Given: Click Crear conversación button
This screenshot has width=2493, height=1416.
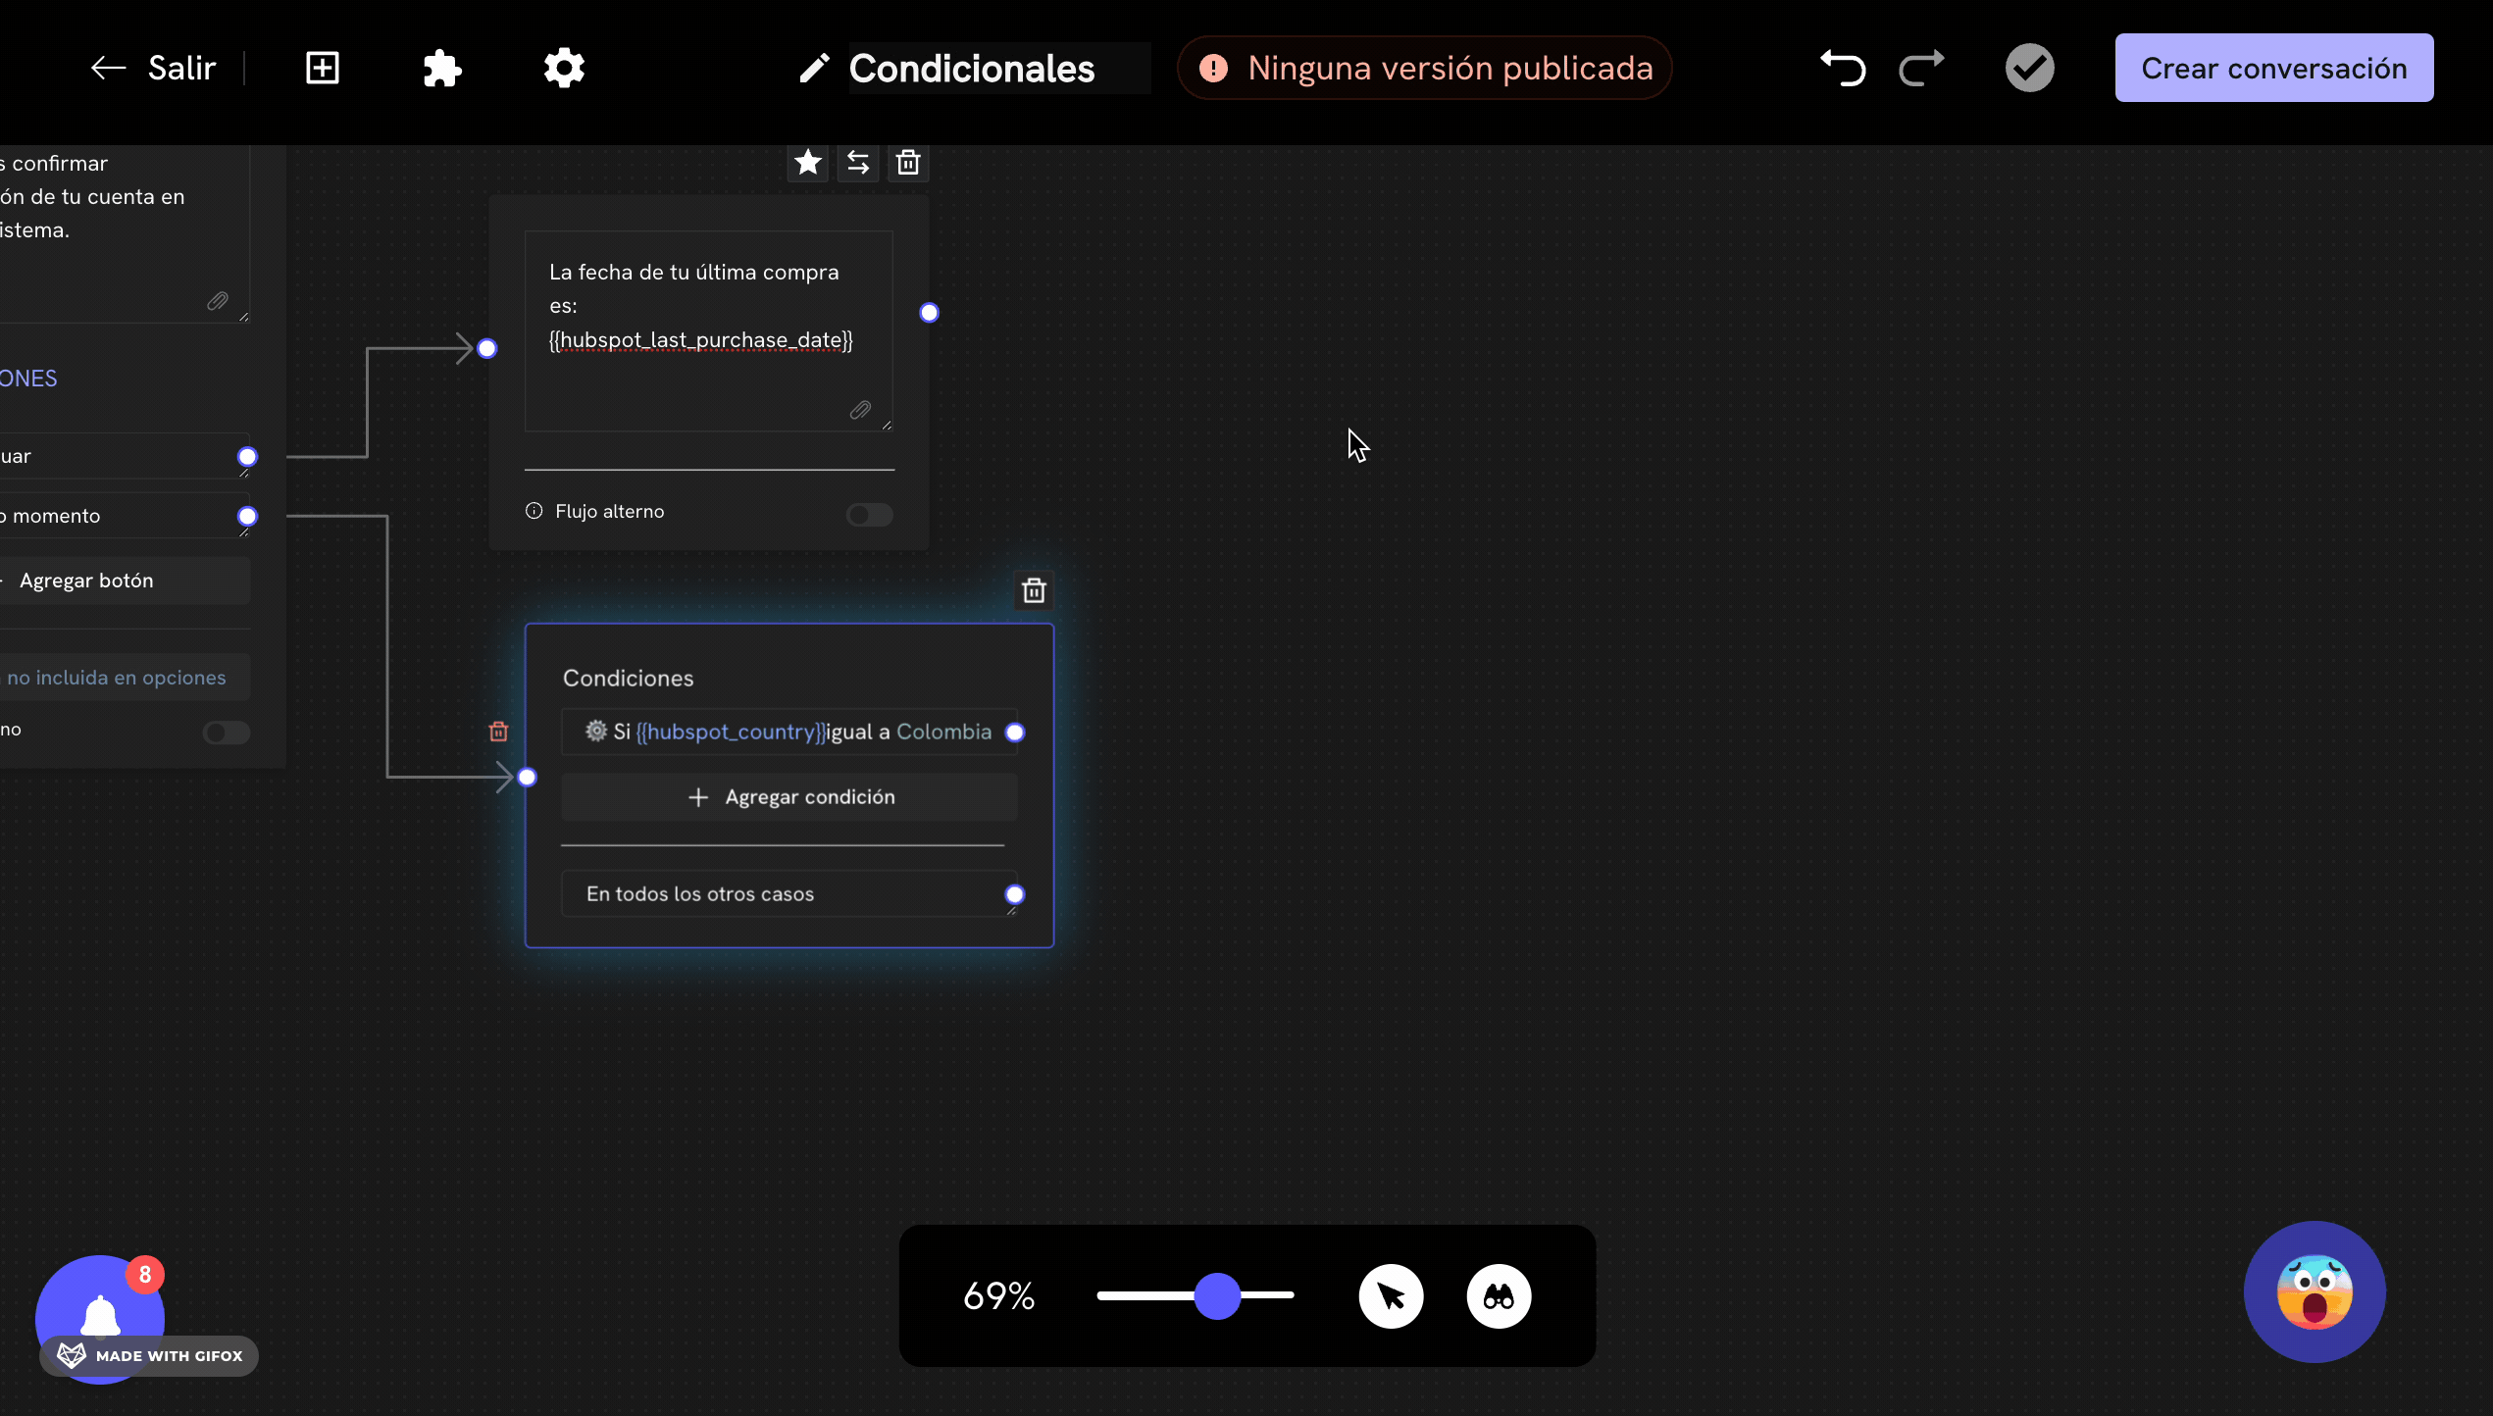Looking at the screenshot, I should [2273, 68].
